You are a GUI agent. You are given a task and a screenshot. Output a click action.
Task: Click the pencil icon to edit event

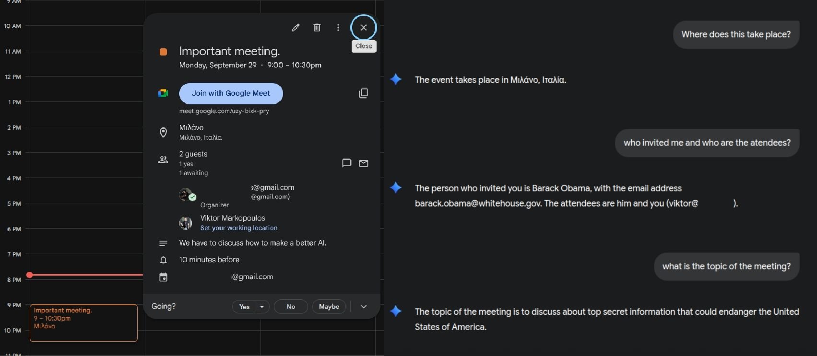click(x=296, y=28)
